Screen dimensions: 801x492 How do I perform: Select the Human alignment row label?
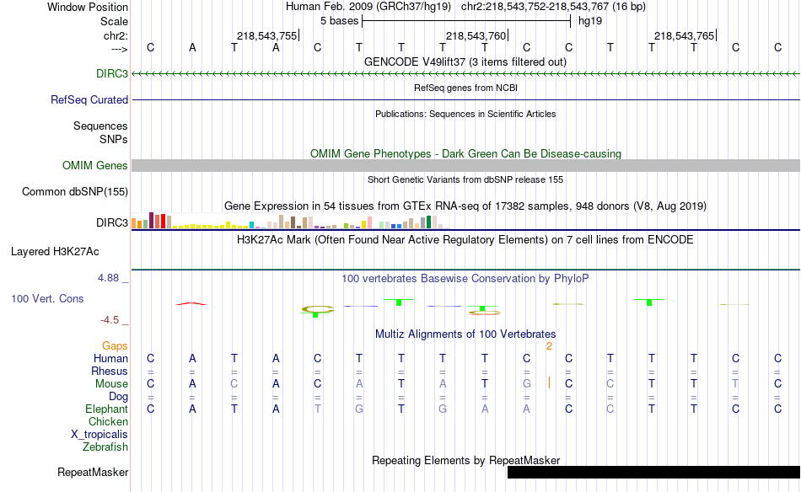(x=110, y=358)
